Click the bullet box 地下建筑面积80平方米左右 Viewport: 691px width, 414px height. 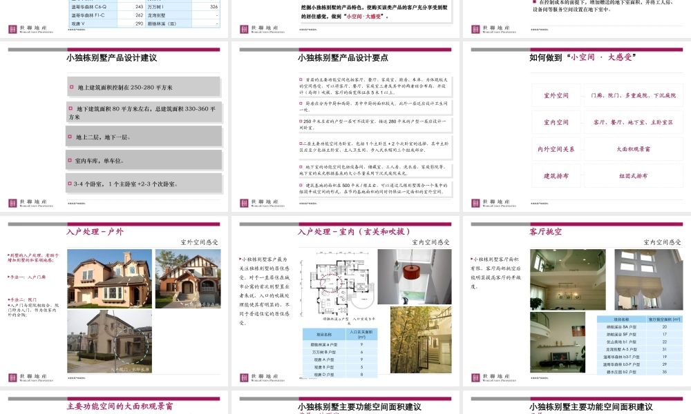point(144,112)
